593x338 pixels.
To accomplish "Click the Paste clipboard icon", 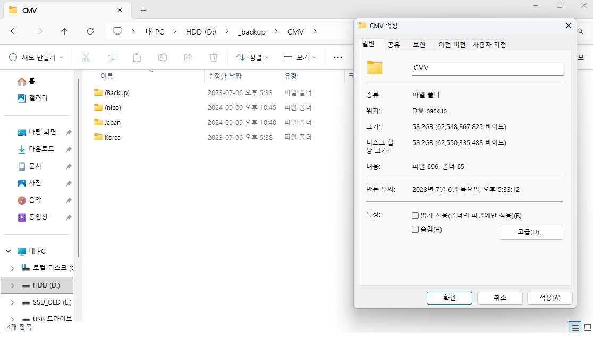I will (x=137, y=57).
